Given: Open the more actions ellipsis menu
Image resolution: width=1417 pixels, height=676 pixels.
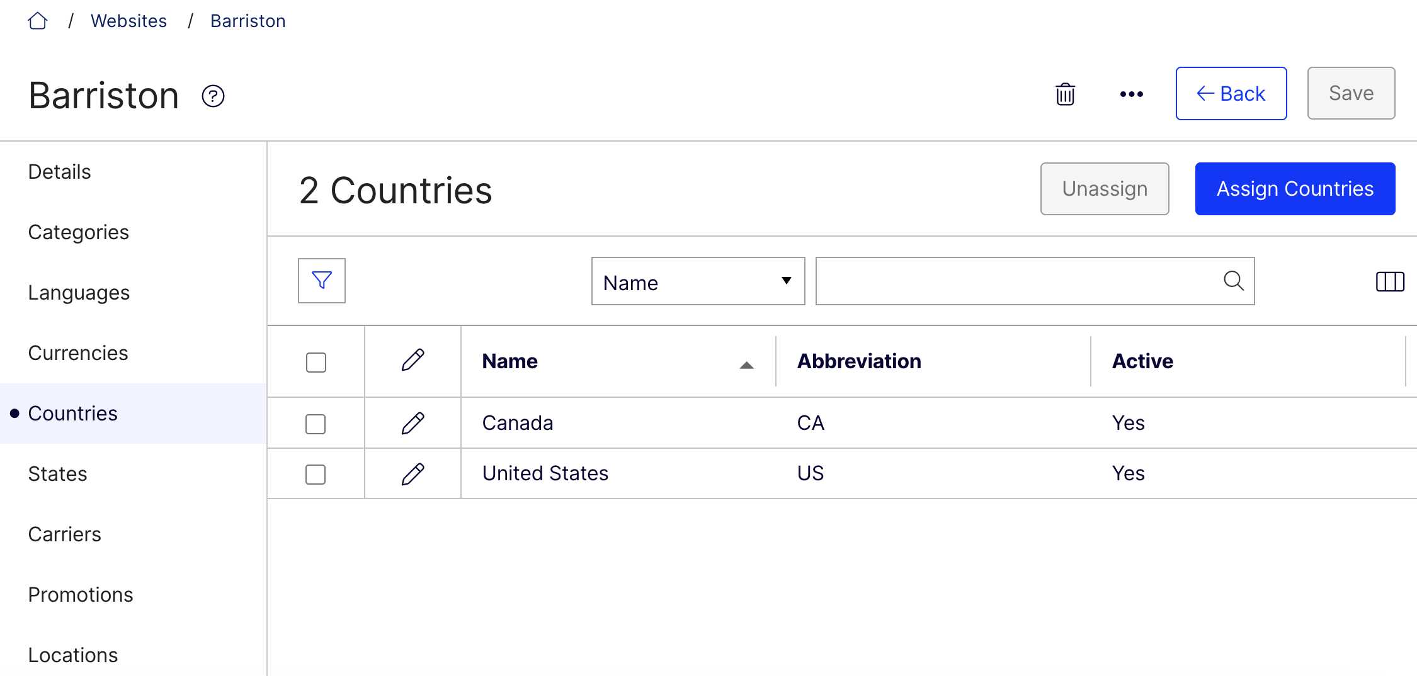Looking at the screenshot, I should pos(1131,94).
